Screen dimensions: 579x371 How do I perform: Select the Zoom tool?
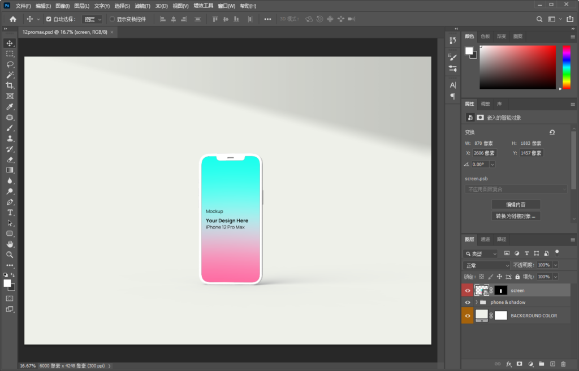pos(10,254)
